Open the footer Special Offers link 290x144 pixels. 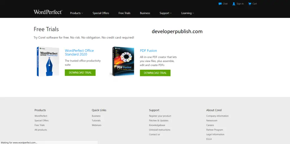(41, 120)
